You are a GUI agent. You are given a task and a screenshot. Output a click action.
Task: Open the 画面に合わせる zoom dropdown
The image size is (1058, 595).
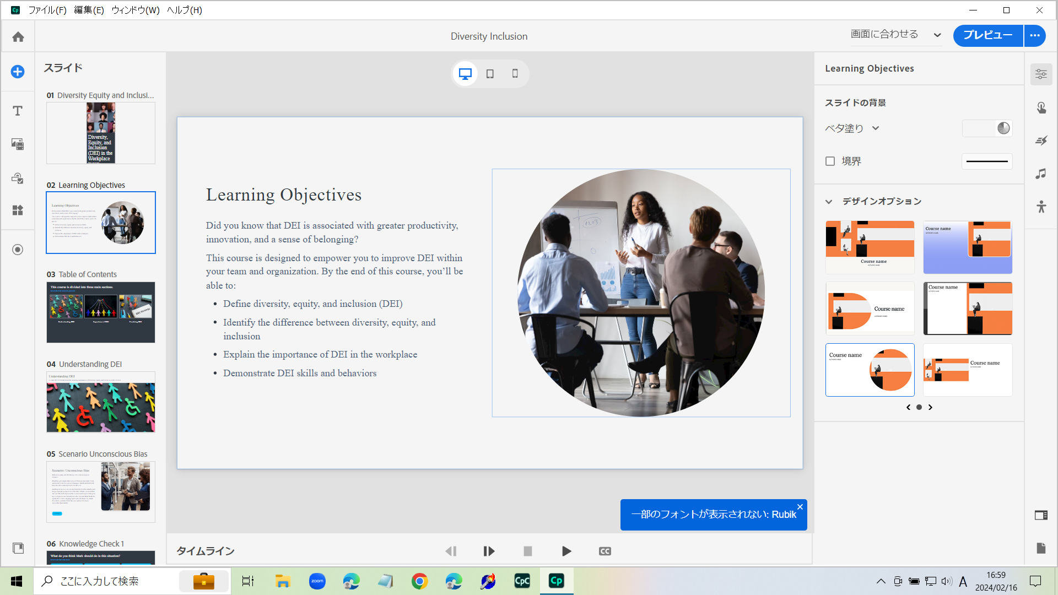pyautogui.click(x=895, y=35)
